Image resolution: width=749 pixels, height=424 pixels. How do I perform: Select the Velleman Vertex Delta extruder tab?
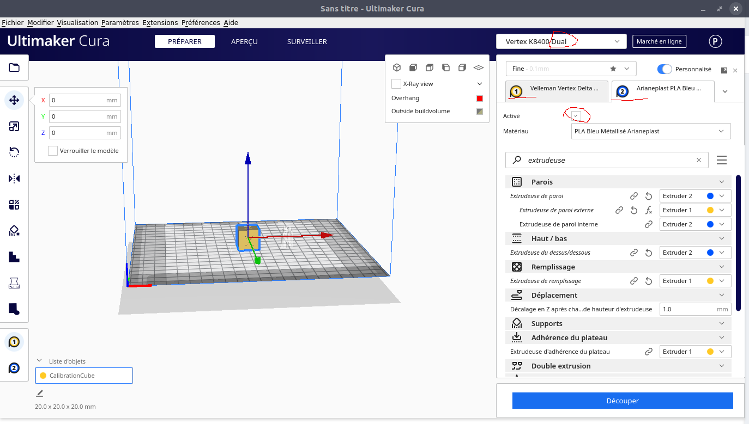point(557,91)
